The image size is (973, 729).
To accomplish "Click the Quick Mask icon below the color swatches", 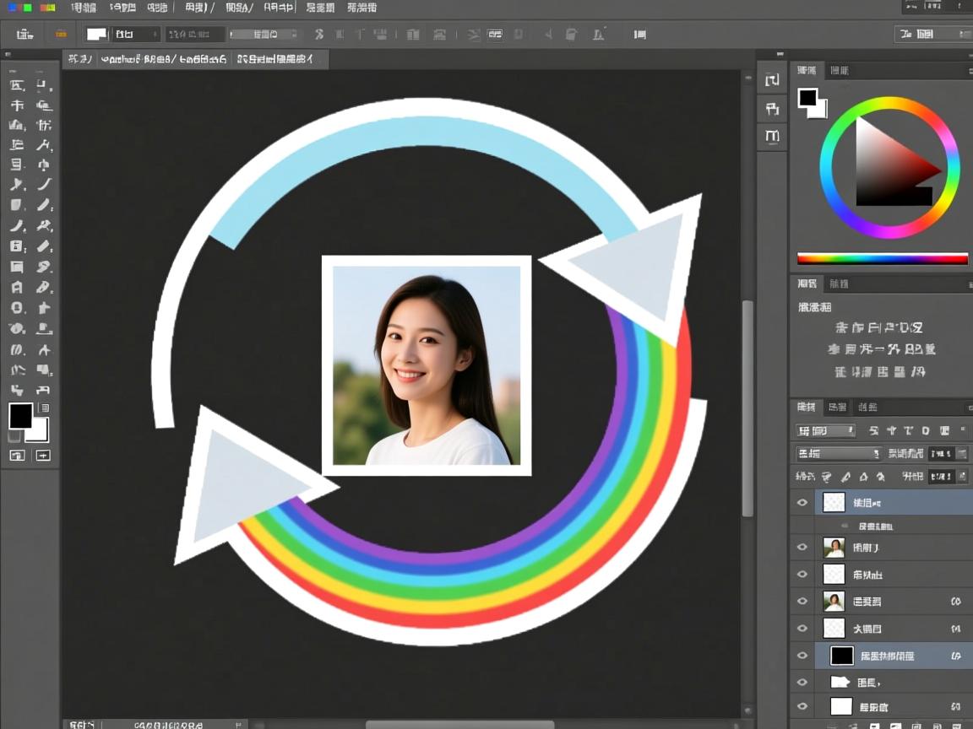I will click(x=17, y=456).
